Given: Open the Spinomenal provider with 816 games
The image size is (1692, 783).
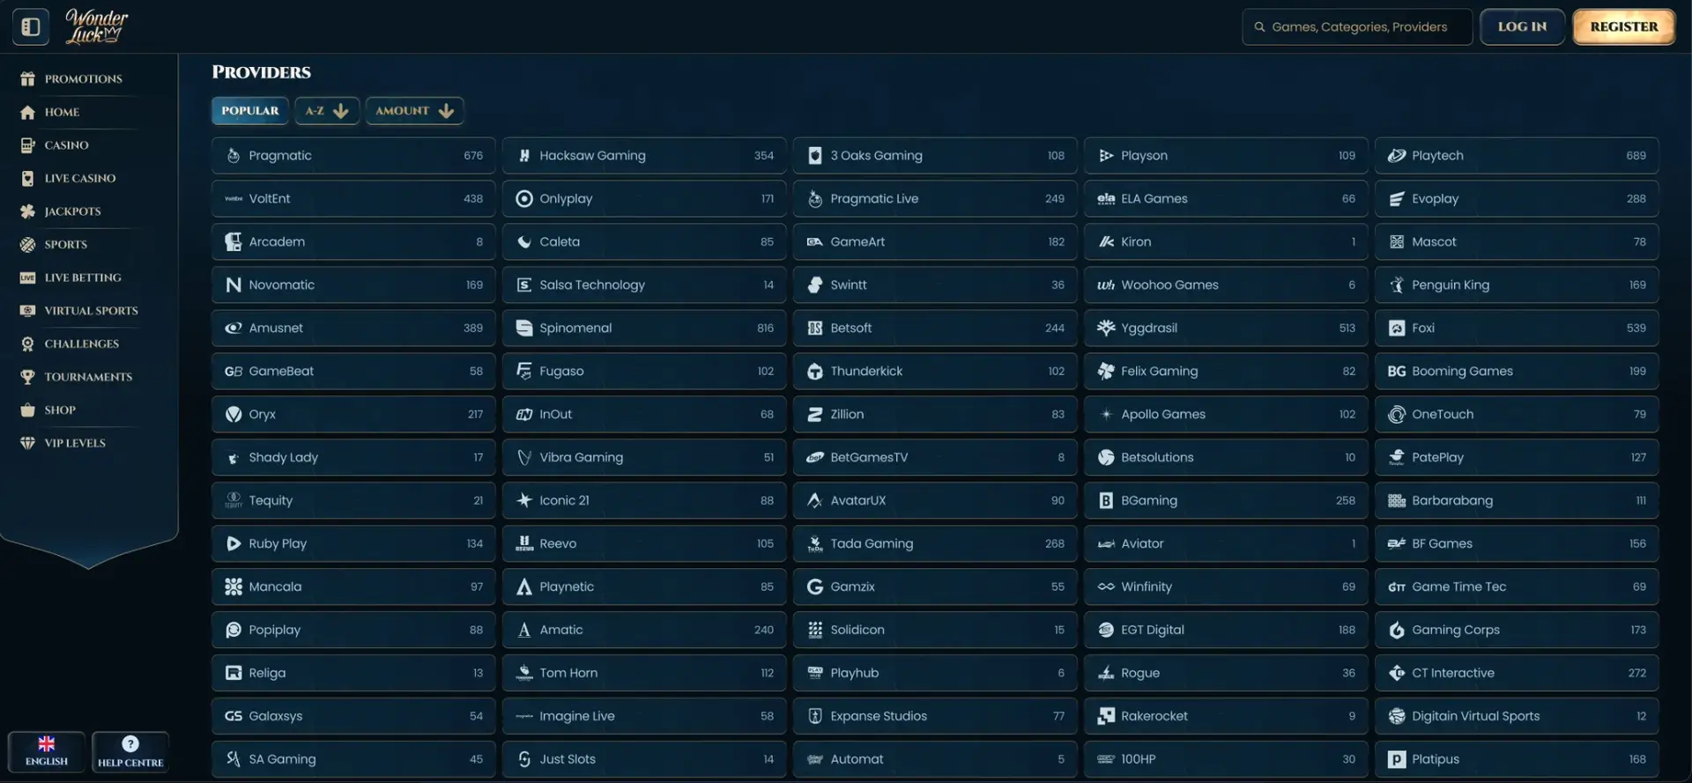Looking at the screenshot, I should click(x=644, y=328).
